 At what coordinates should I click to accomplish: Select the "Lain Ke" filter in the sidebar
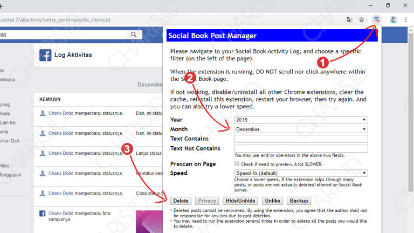click(x=8, y=123)
